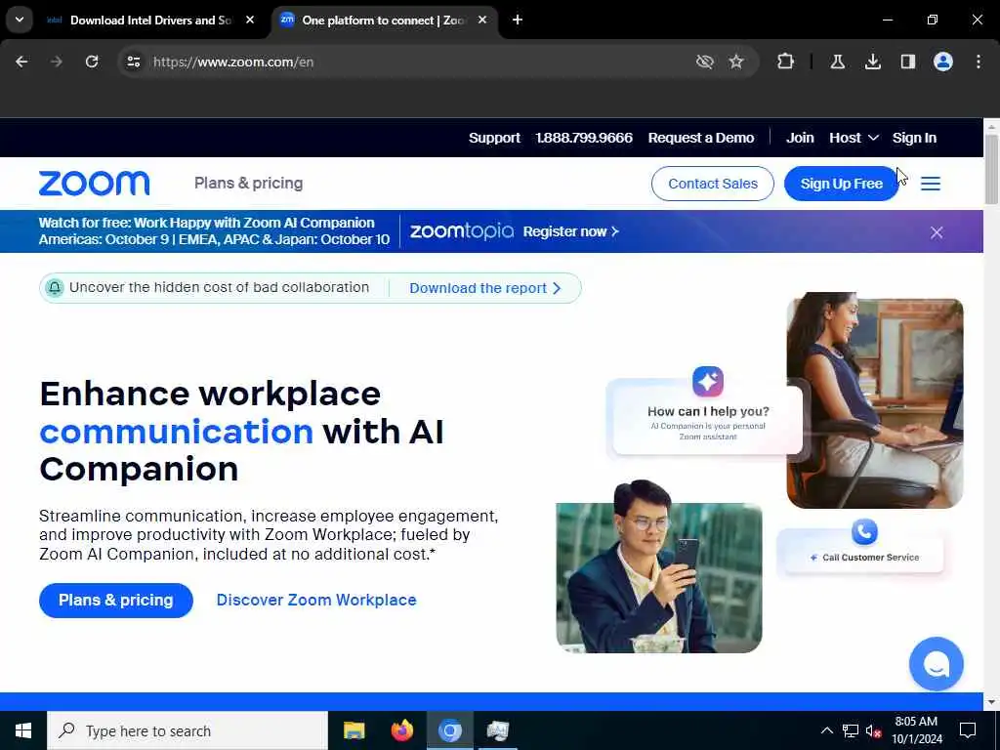
Task: Click the Contact Sales button
Action: pos(712,184)
